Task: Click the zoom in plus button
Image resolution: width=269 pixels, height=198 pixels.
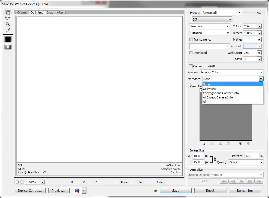Action: tap(22, 182)
